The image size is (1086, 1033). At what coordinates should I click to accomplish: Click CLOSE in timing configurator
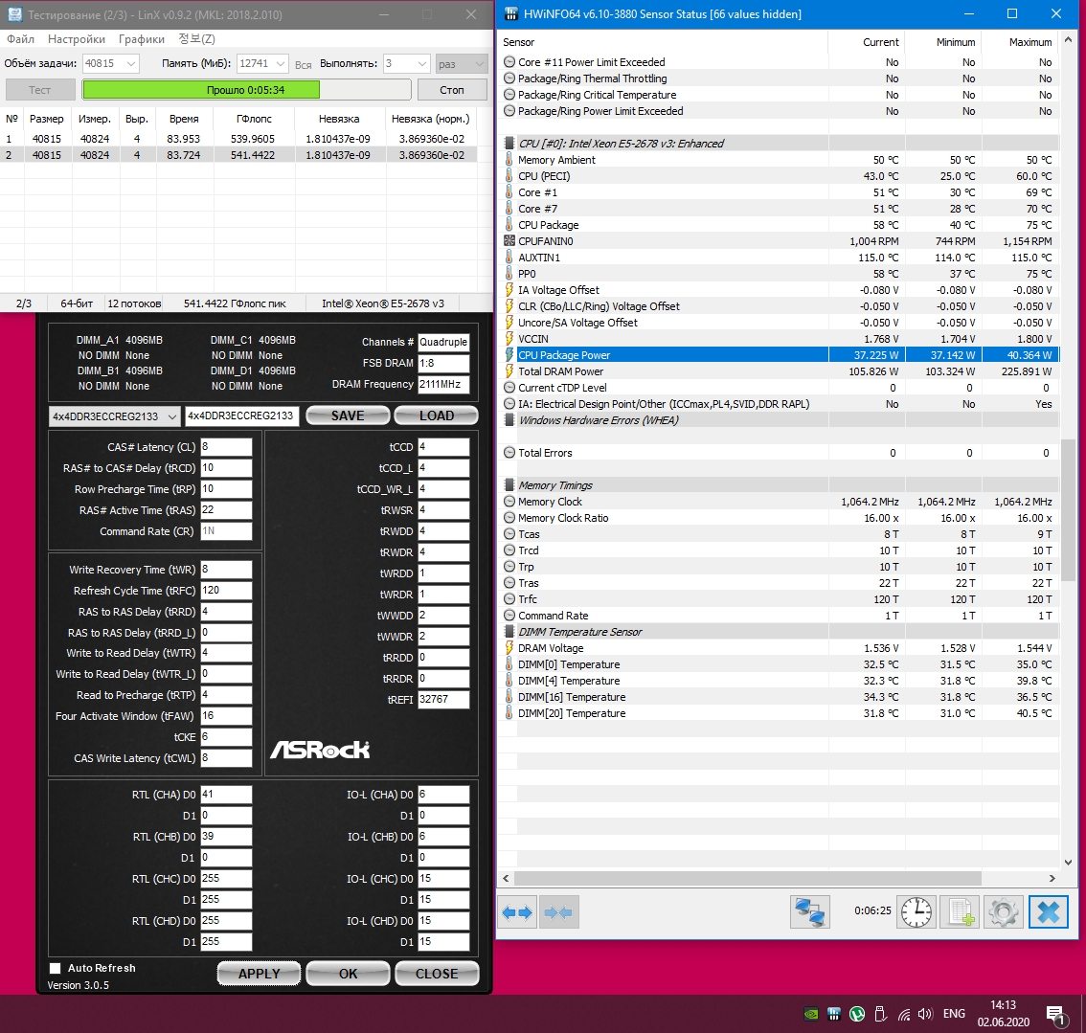click(x=437, y=974)
